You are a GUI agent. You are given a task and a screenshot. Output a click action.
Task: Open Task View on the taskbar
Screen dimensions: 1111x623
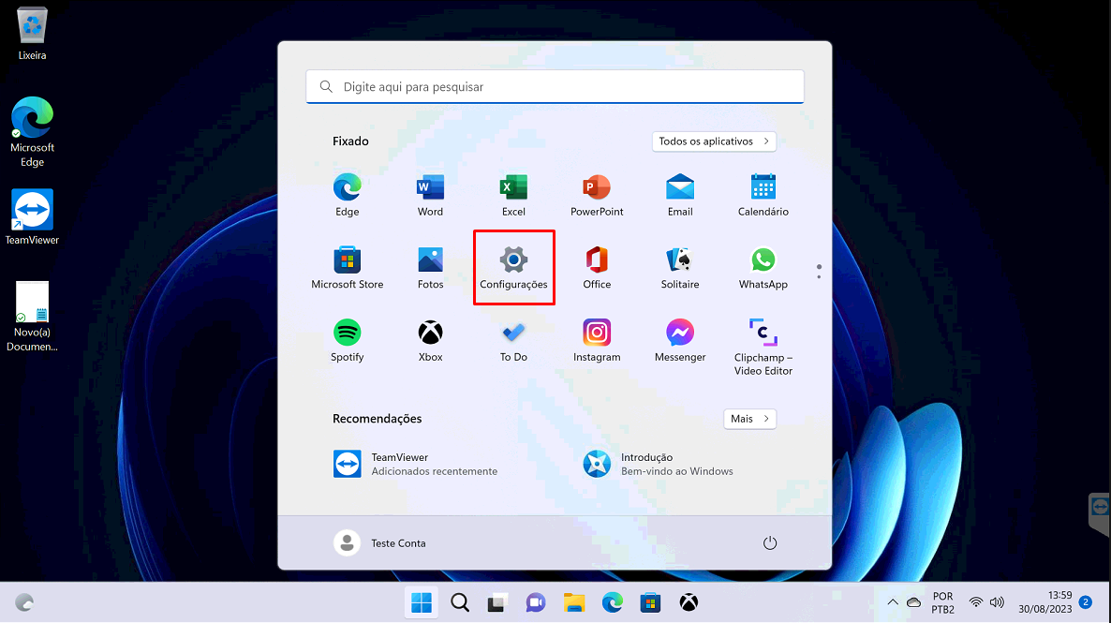tap(497, 602)
